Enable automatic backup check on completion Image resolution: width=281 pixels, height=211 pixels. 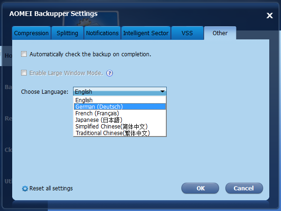click(24, 54)
